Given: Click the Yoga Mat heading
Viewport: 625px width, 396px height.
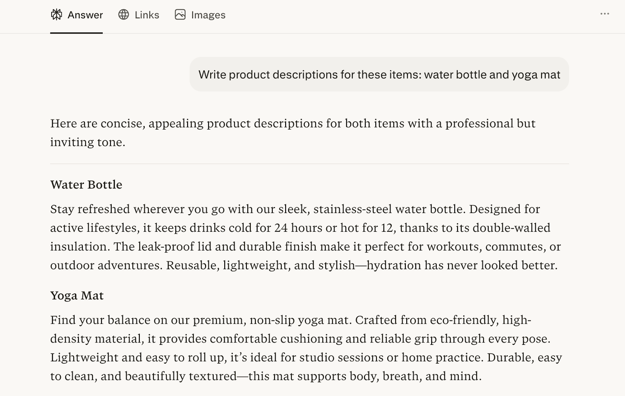Looking at the screenshot, I should [77, 295].
